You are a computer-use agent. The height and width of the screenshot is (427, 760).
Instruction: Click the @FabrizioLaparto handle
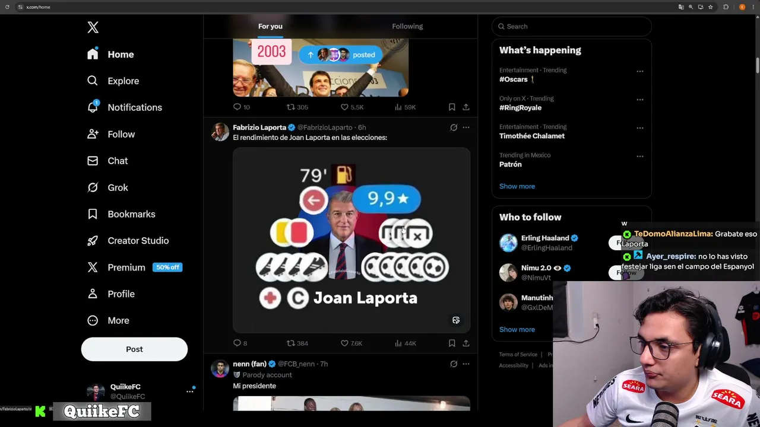[325, 127]
